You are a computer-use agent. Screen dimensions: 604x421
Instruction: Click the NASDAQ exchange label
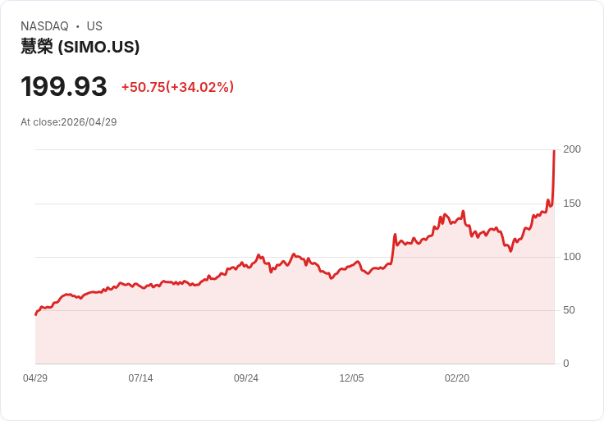(44, 26)
